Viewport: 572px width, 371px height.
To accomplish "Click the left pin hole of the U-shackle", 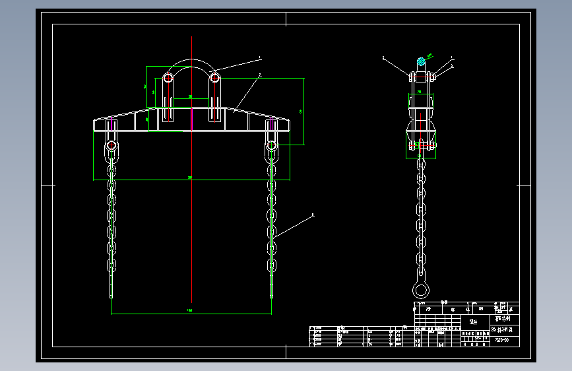I will [x=168, y=78].
